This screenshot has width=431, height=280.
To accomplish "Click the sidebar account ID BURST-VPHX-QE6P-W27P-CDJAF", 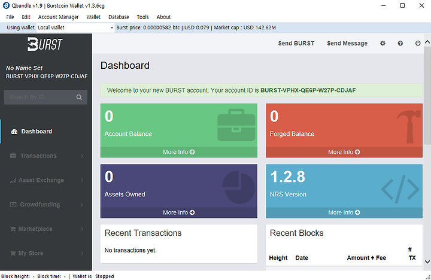I will [x=47, y=77].
